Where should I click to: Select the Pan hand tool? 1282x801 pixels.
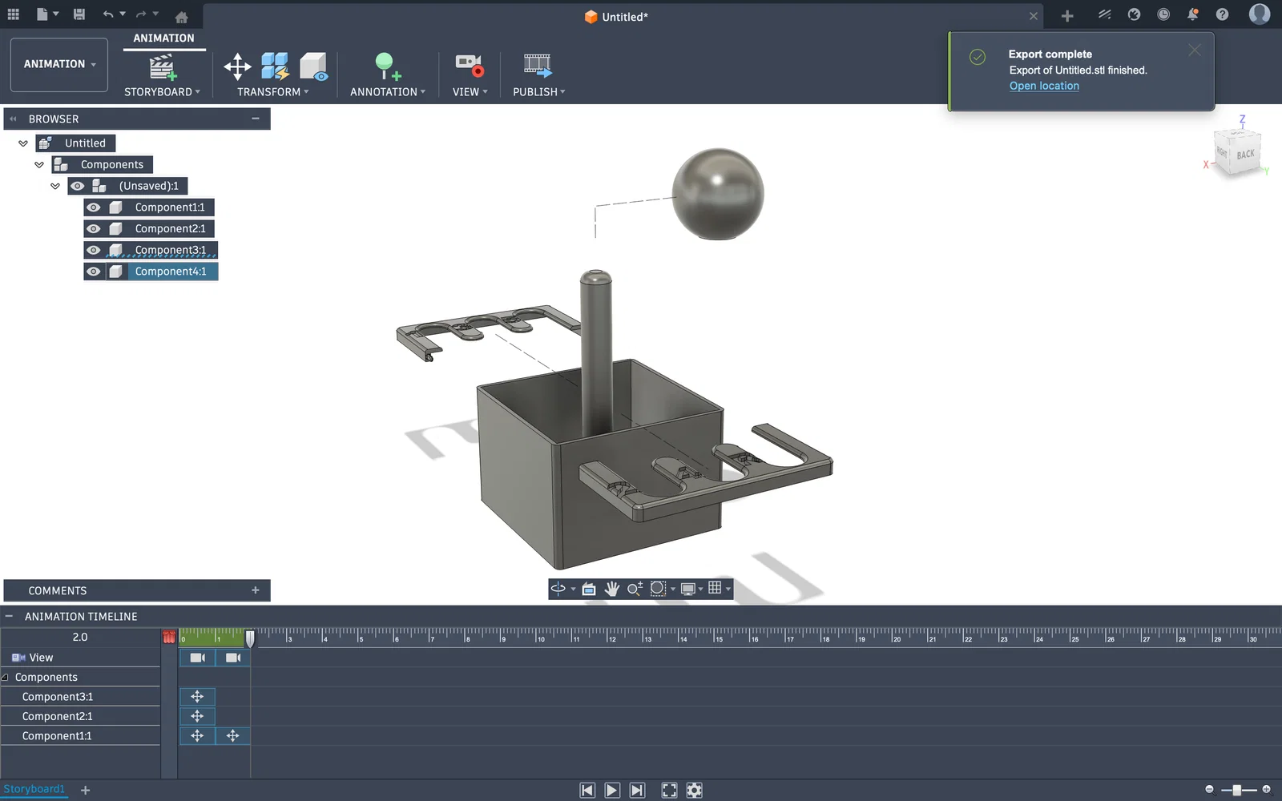(x=612, y=589)
